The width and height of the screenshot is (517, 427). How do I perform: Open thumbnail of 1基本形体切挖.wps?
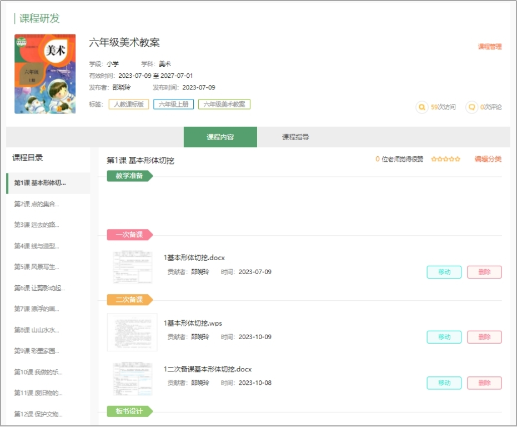coord(132,332)
